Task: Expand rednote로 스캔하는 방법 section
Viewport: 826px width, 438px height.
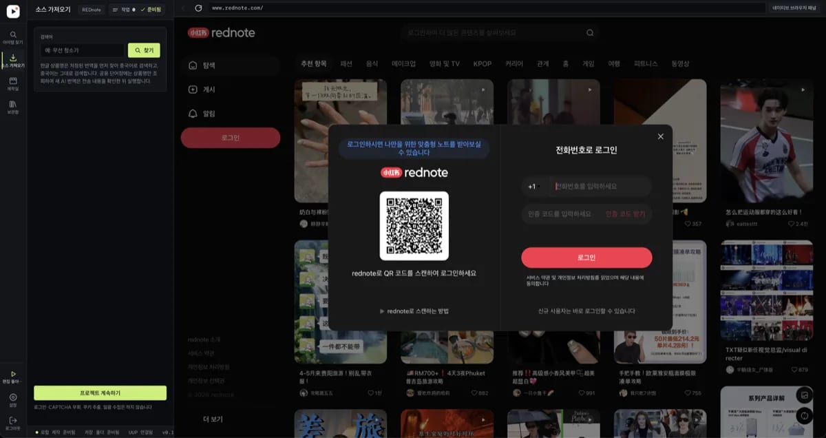Action: coord(414,311)
